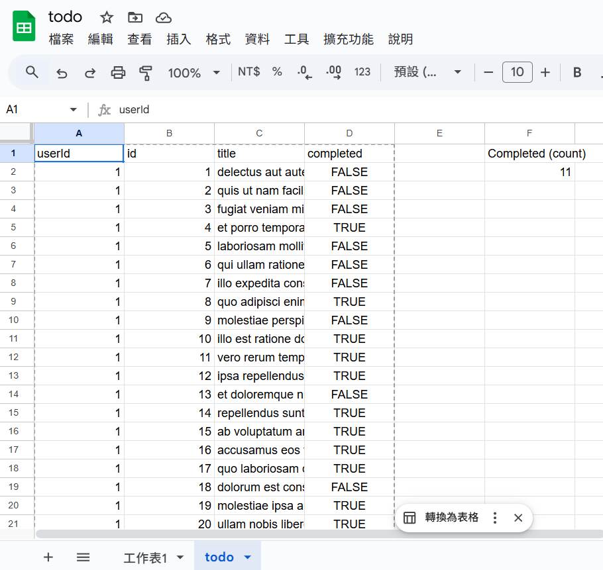The image size is (603, 570).
Task: Select the todo sheet tab
Action: (x=219, y=557)
